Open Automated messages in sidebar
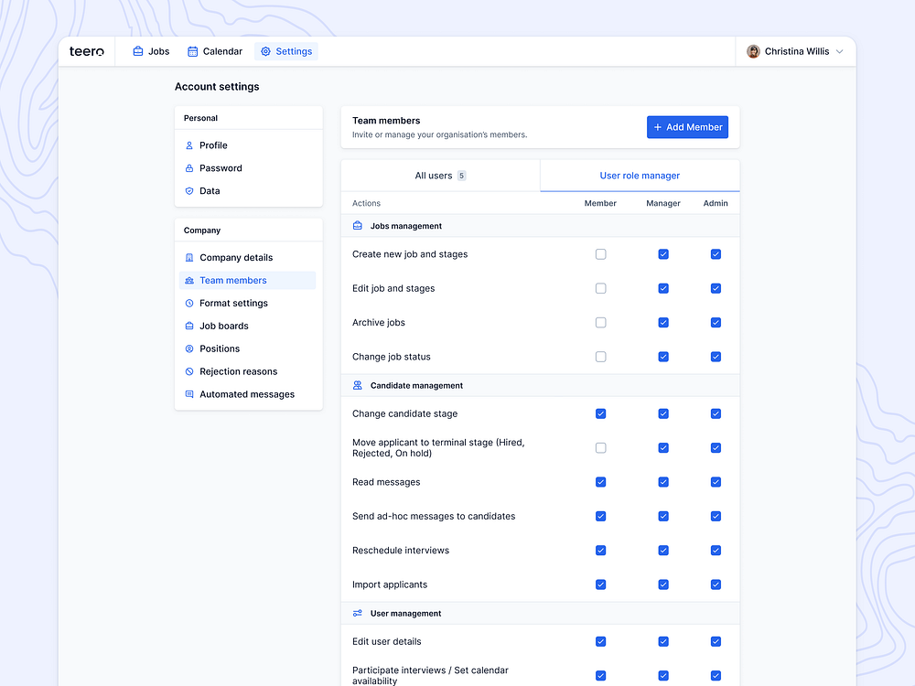The width and height of the screenshot is (915, 686). [x=247, y=393]
